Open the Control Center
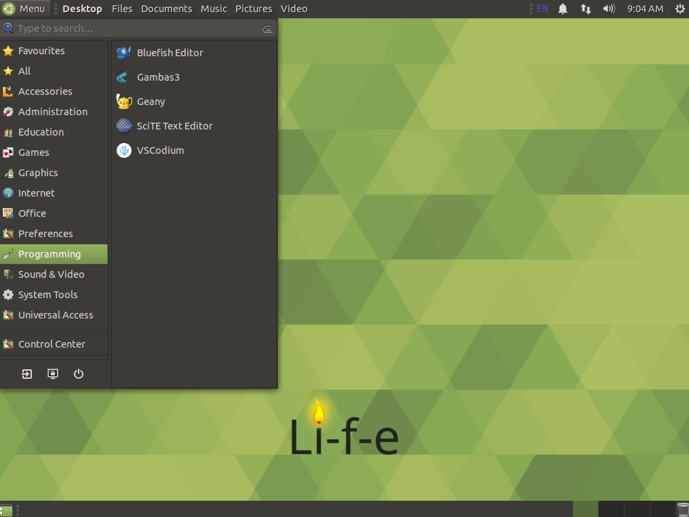Image resolution: width=689 pixels, height=517 pixels. (54, 344)
